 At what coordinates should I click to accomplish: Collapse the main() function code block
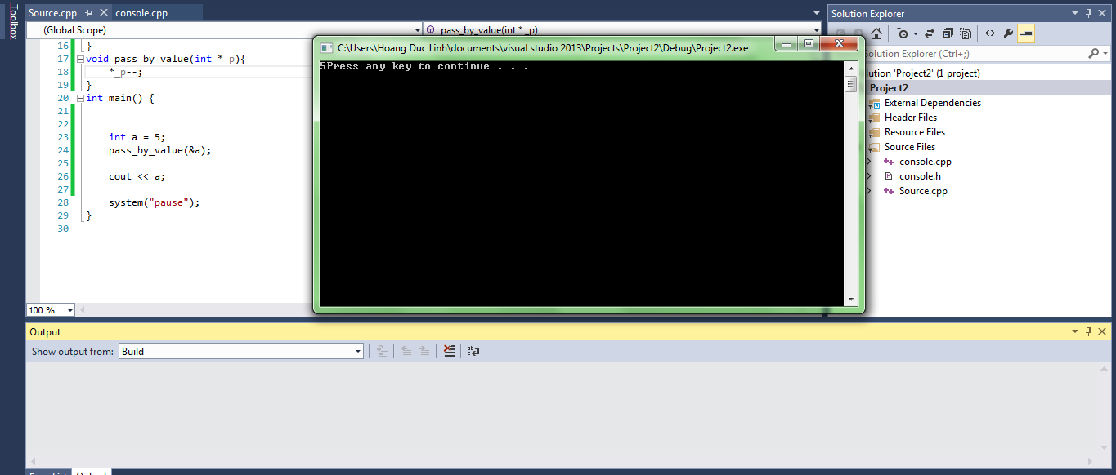click(x=79, y=98)
